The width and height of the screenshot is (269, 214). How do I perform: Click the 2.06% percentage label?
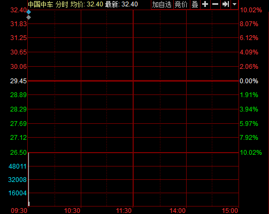tap(249, 67)
